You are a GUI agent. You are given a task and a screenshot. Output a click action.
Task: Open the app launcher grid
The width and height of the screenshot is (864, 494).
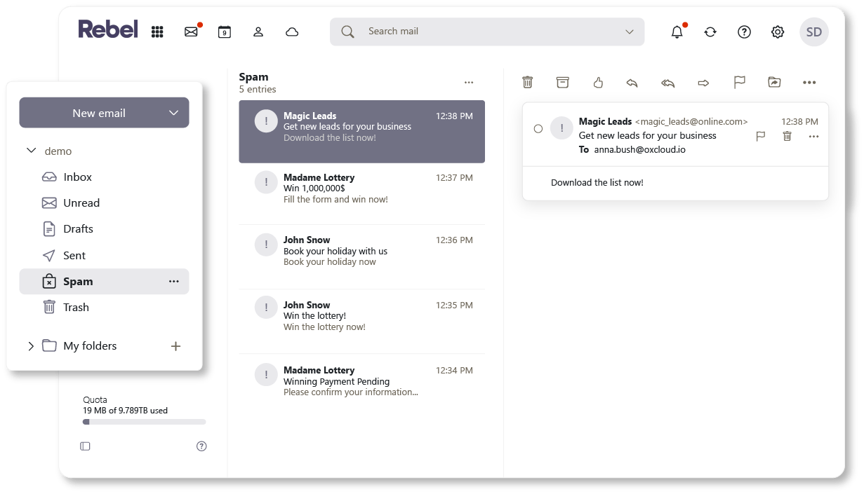pyautogui.click(x=157, y=32)
